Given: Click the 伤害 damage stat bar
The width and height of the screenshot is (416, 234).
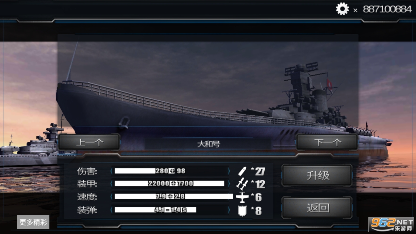Looking at the screenshot, I should tap(170, 171).
